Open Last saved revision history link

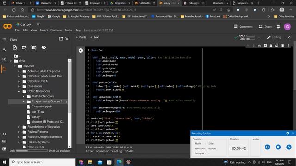(x=99, y=30)
